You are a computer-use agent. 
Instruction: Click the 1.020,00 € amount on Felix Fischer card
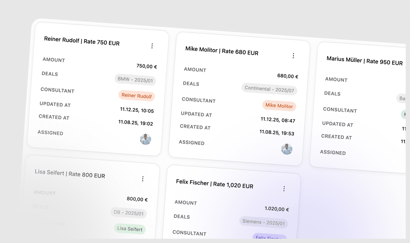point(277,209)
